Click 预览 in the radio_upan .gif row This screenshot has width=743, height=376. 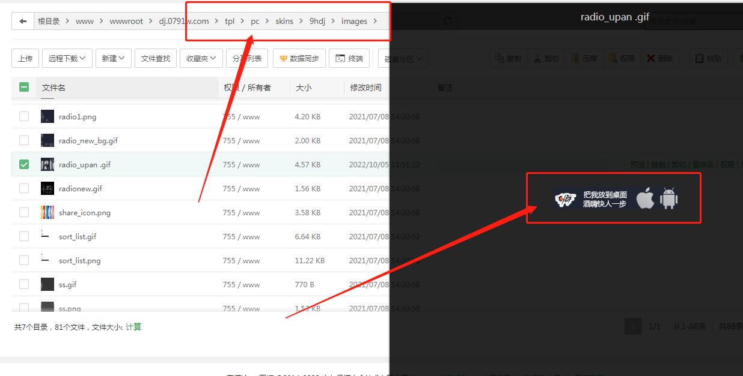coord(637,164)
